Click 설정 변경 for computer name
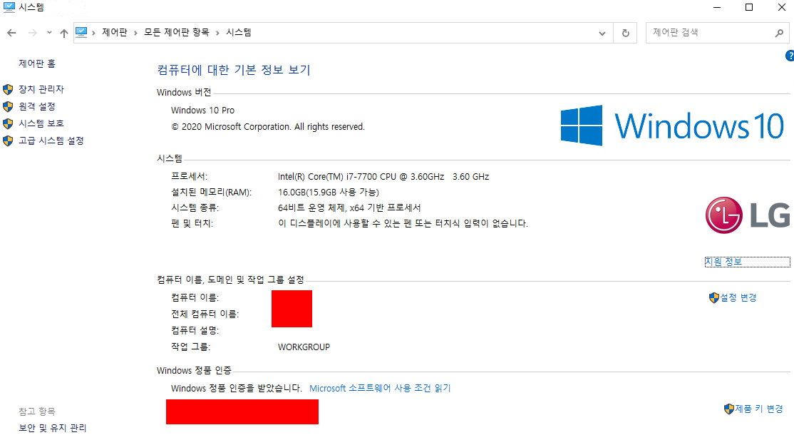This screenshot has width=794, height=445. coord(738,298)
